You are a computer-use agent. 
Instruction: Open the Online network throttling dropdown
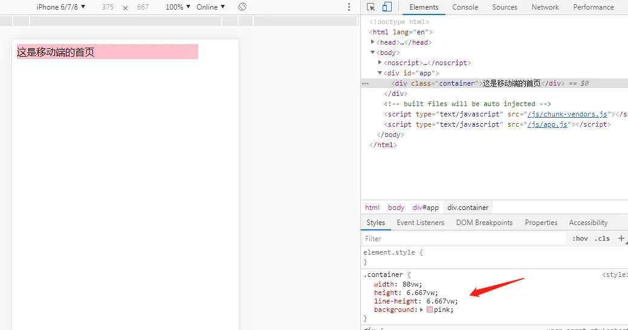coord(211,7)
